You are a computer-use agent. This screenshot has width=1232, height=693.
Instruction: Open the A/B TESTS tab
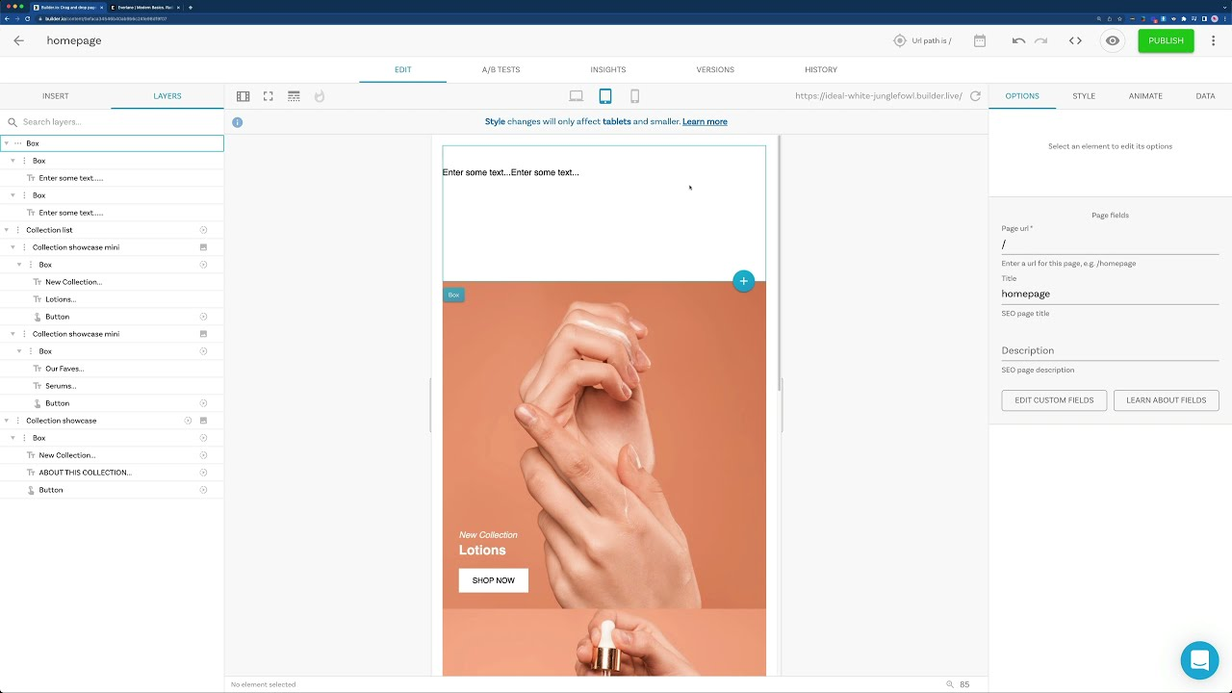click(x=500, y=70)
